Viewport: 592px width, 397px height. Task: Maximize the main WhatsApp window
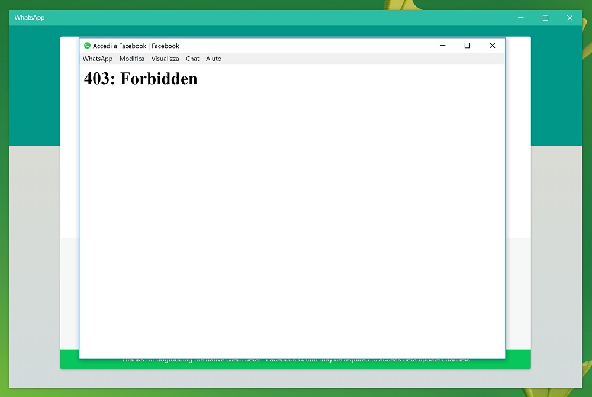(x=545, y=18)
